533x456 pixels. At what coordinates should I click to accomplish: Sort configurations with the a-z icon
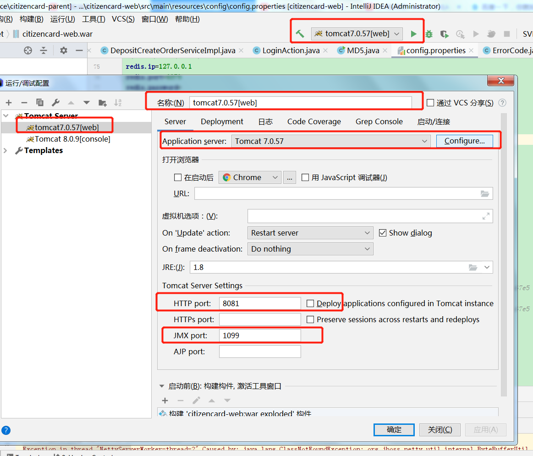click(x=118, y=103)
